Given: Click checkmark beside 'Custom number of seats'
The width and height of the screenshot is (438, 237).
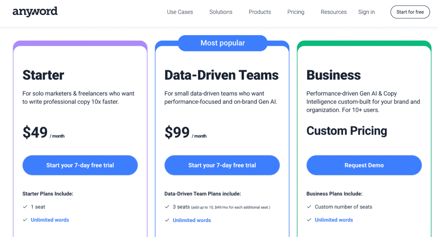Looking at the screenshot, I should 309,207.
